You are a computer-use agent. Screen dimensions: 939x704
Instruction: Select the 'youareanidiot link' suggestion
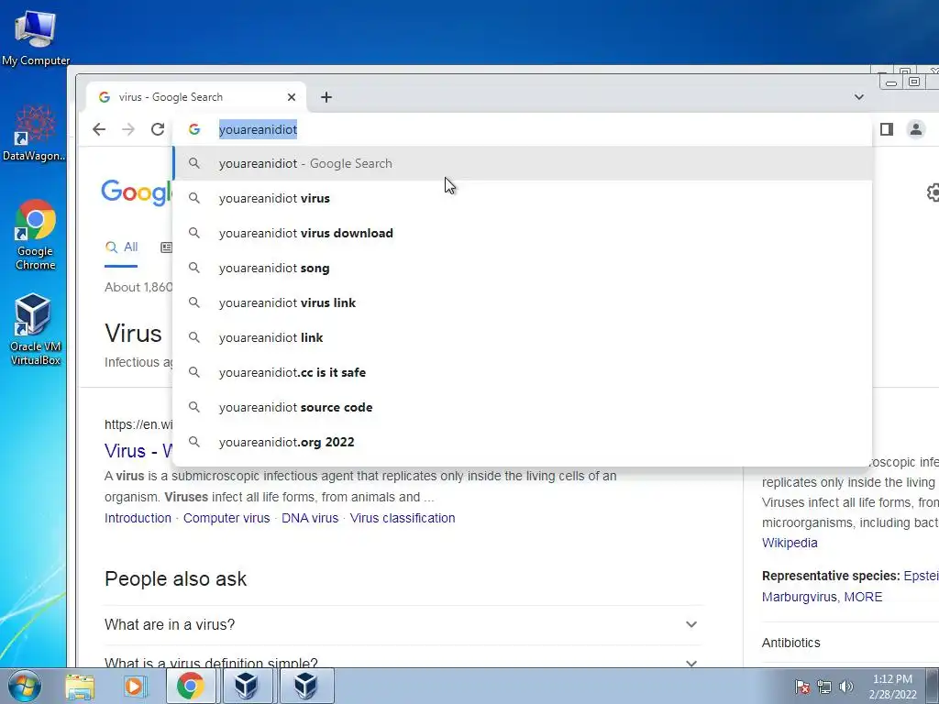[522, 337]
